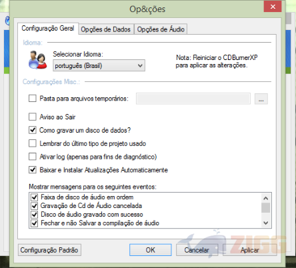
Task: Enable Pasta para arquivos temporários checkbox
Action: click(33, 99)
